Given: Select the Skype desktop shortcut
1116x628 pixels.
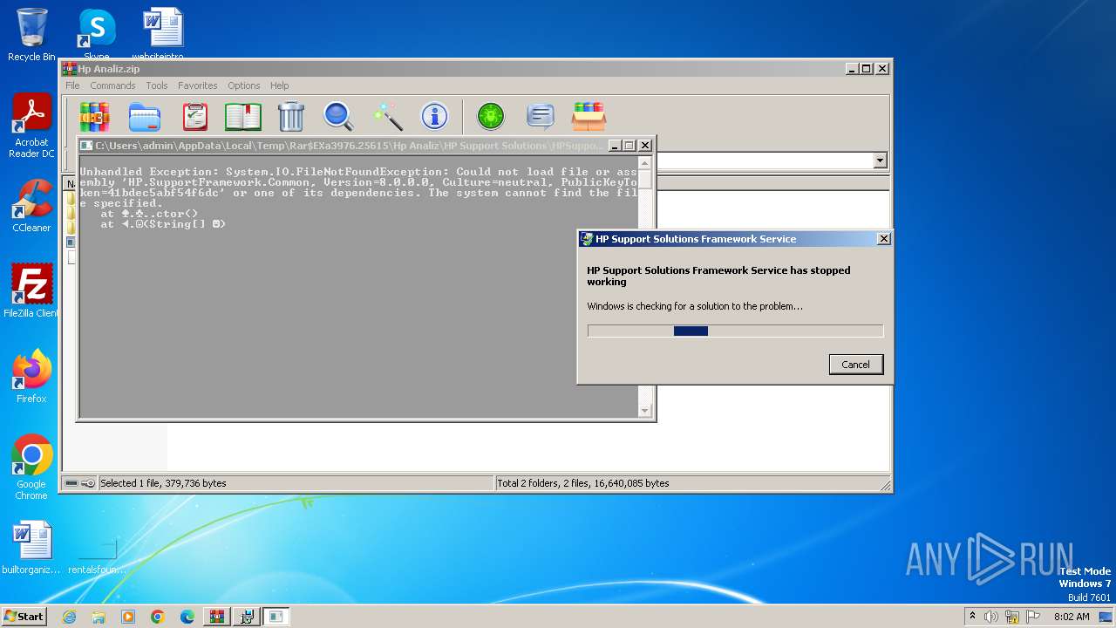Looking at the screenshot, I should tap(96, 33).
